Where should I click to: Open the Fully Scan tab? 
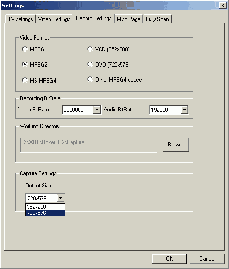coord(157,19)
